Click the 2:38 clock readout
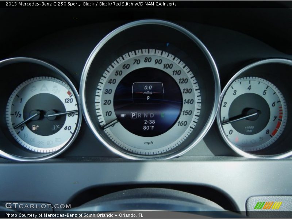The image size is (292, 219). [149, 122]
